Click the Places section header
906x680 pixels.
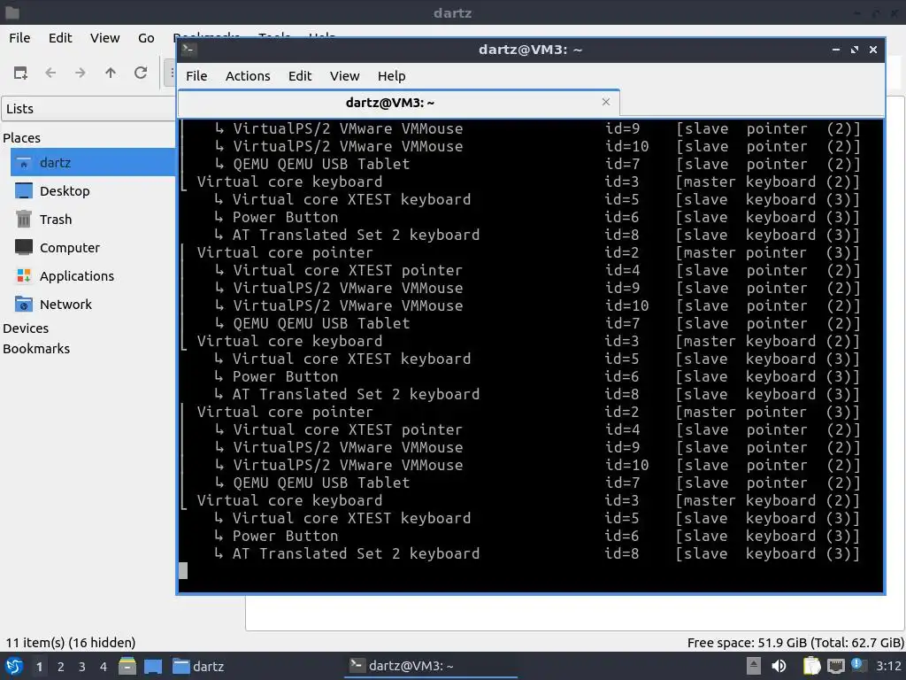pos(21,138)
